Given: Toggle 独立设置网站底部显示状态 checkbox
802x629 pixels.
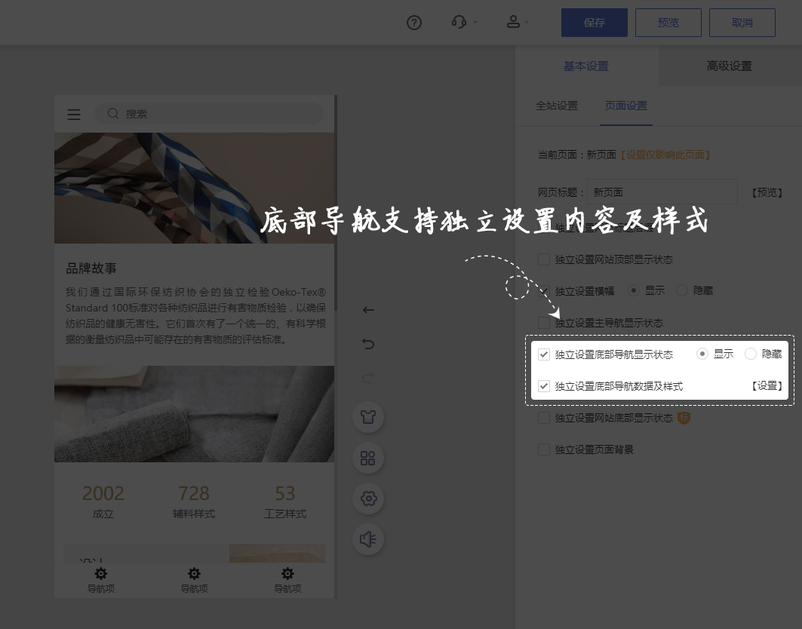Looking at the screenshot, I should (x=544, y=418).
